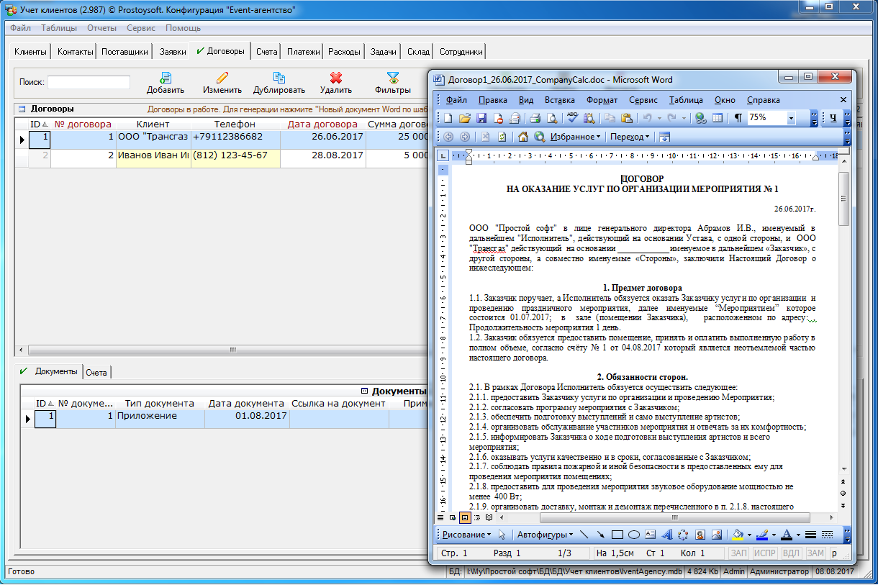This screenshot has height=585, width=878.
Task: Expand the Избранное dropdown
Action: coord(576,137)
